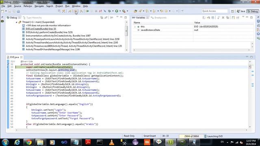
Task: Click editor horizontal scrollbar right arrow
Action: (x=247, y=130)
